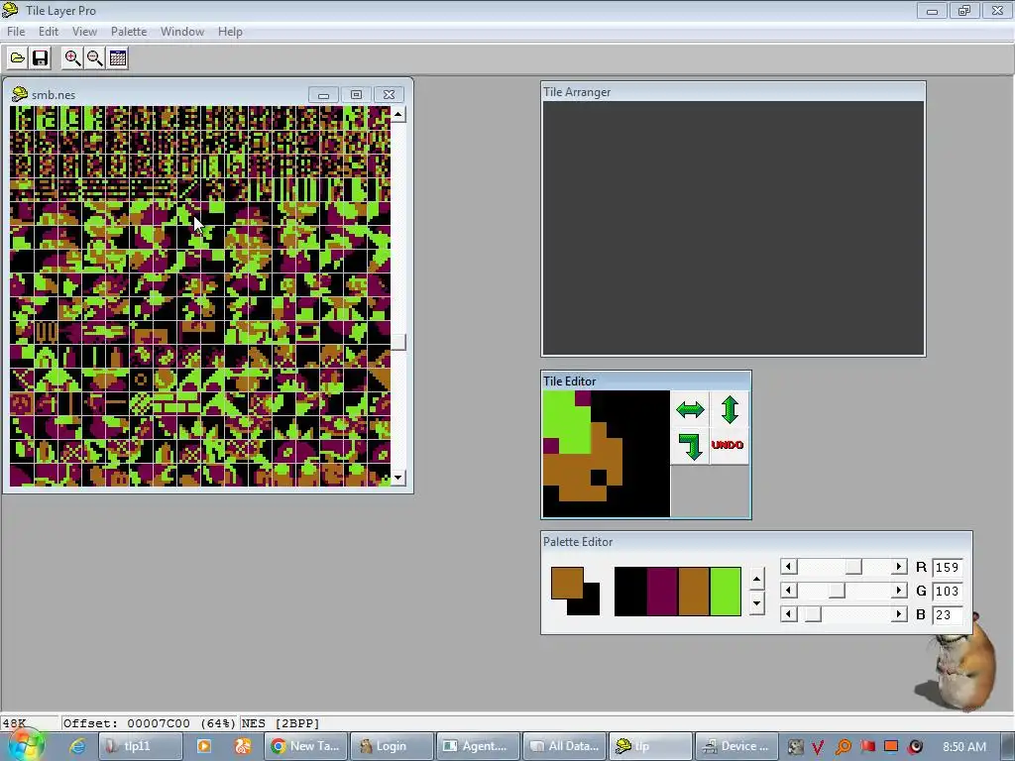Click right arrow of the R slider
The width and height of the screenshot is (1015, 761).
coord(898,567)
